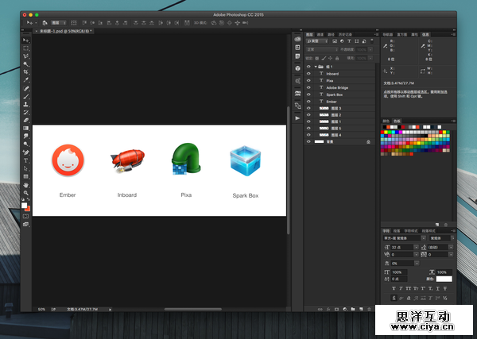Select the Hand tool

[25, 185]
